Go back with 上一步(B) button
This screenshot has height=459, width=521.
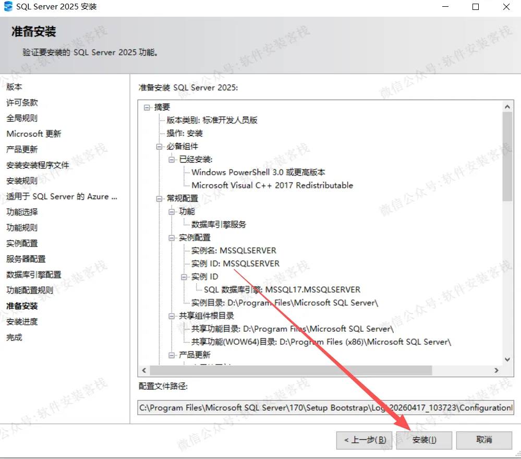pos(364,440)
